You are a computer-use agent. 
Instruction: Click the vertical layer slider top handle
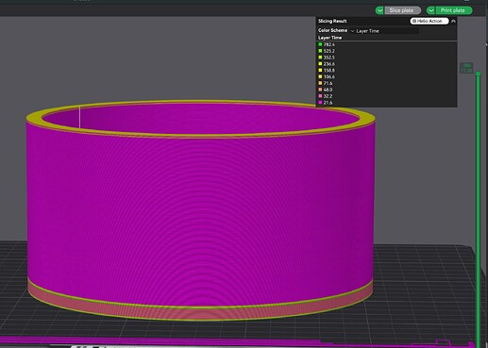[478, 74]
